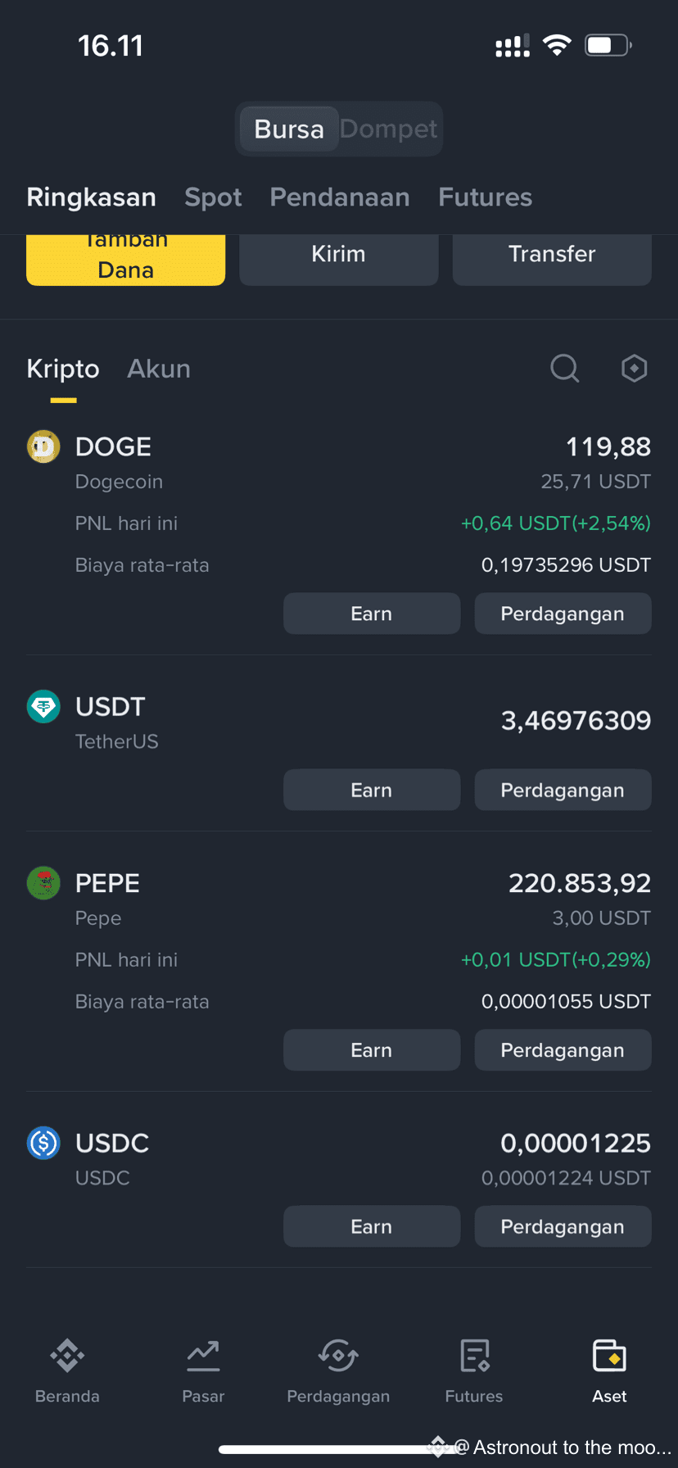Tap the PEPE coin icon
Screen dimensions: 678x1468
[x=43, y=883]
